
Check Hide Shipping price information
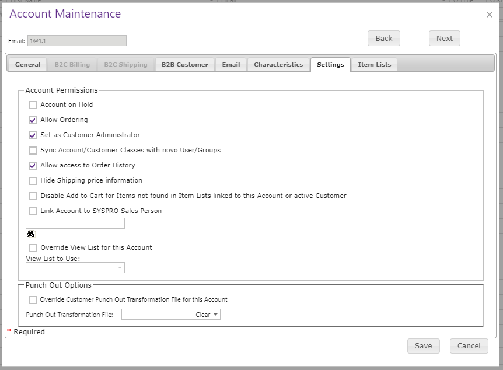click(33, 181)
